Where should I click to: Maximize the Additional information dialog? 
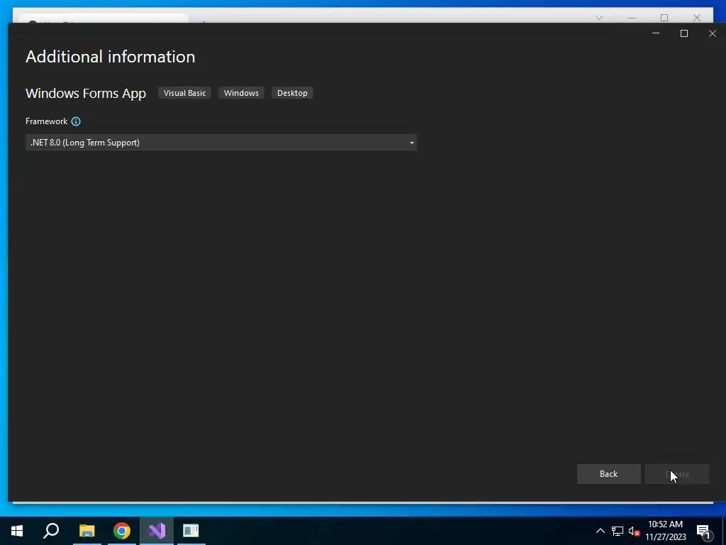[x=684, y=33]
